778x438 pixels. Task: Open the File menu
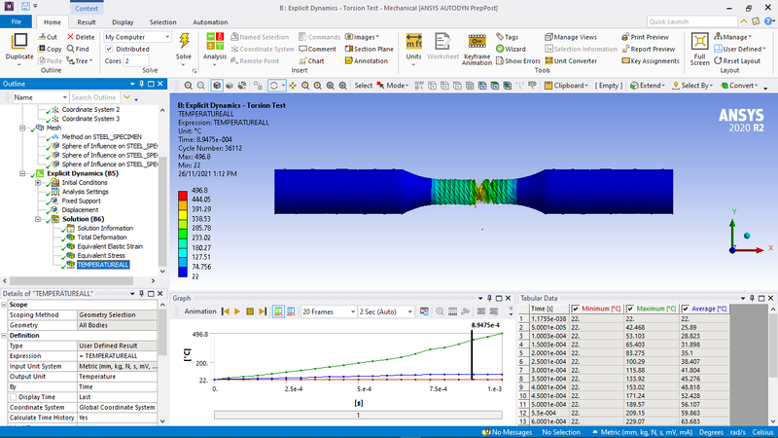pos(16,21)
